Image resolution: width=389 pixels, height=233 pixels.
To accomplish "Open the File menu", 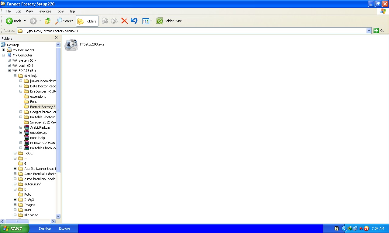I will pyautogui.click(x=8, y=11).
